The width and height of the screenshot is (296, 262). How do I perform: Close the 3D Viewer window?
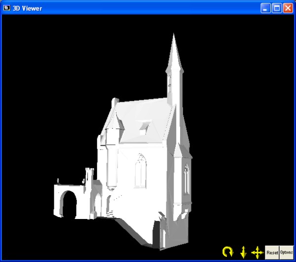click(288, 8)
